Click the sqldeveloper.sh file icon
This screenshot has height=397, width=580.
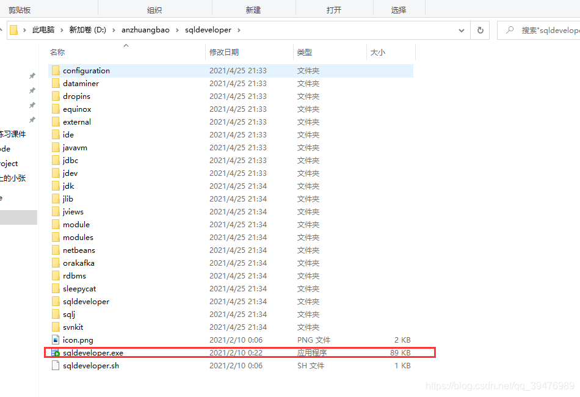56,366
